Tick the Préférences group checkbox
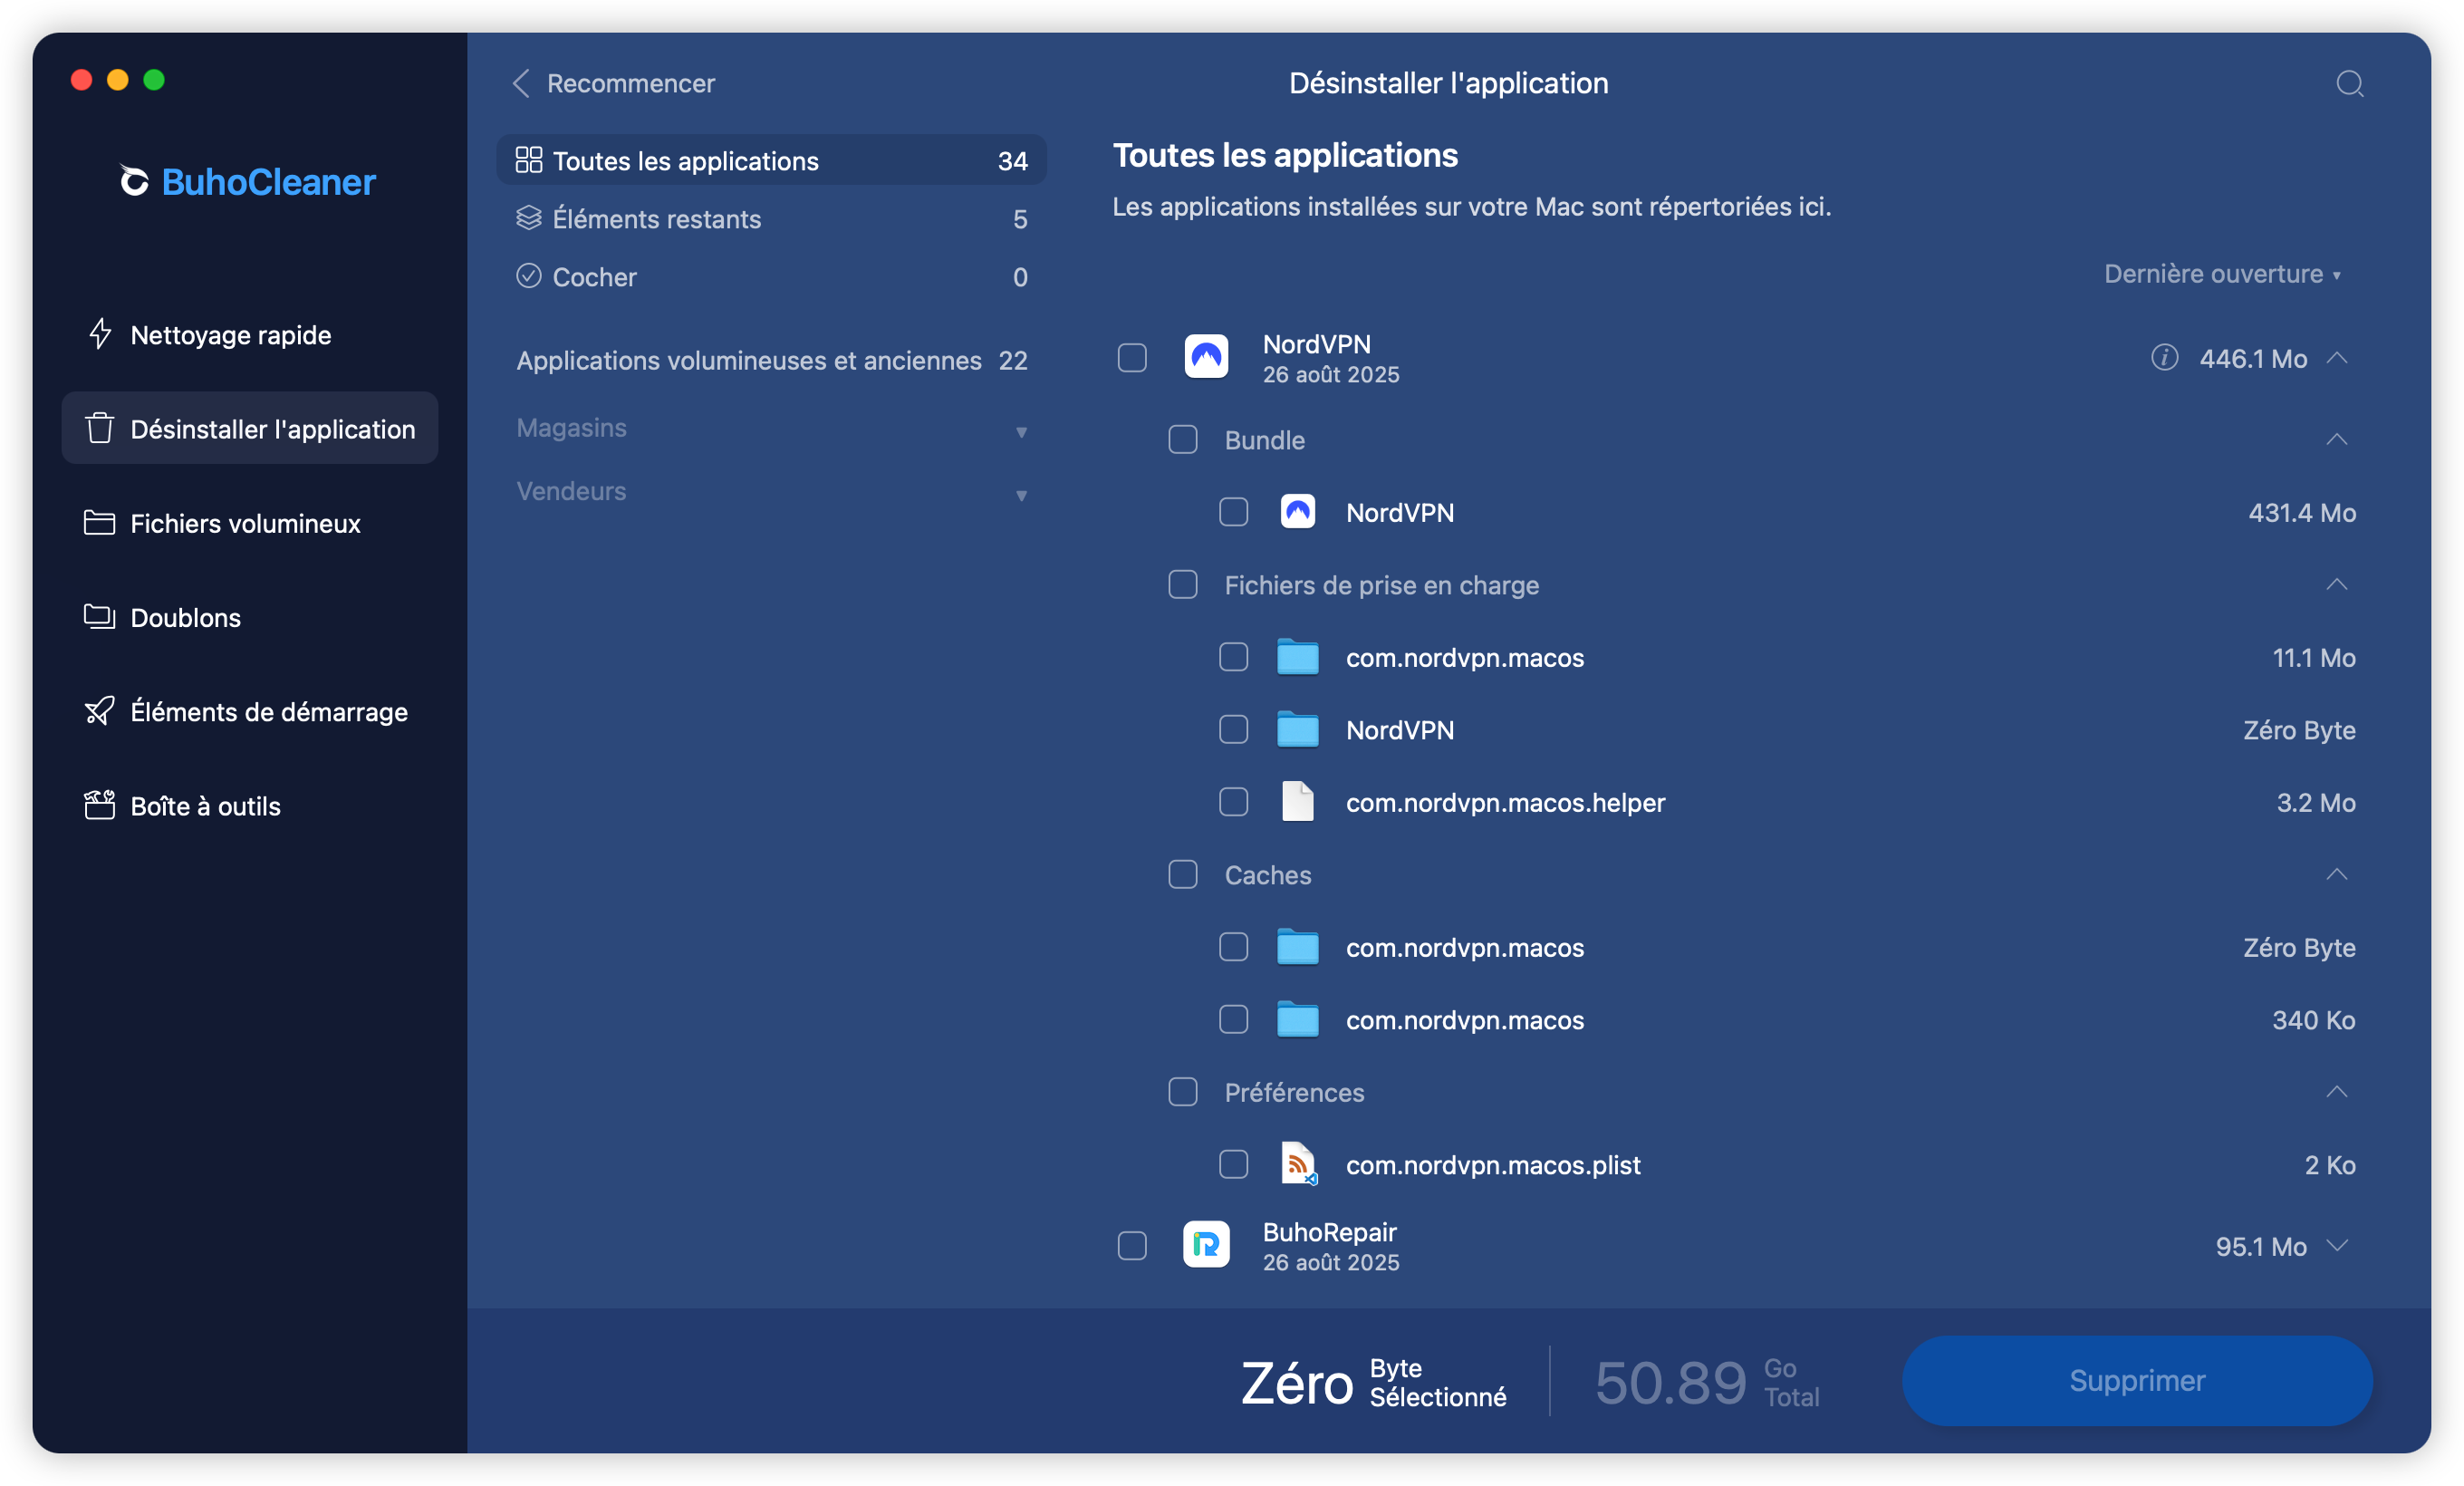The height and width of the screenshot is (1486, 2464). tap(1182, 1092)
